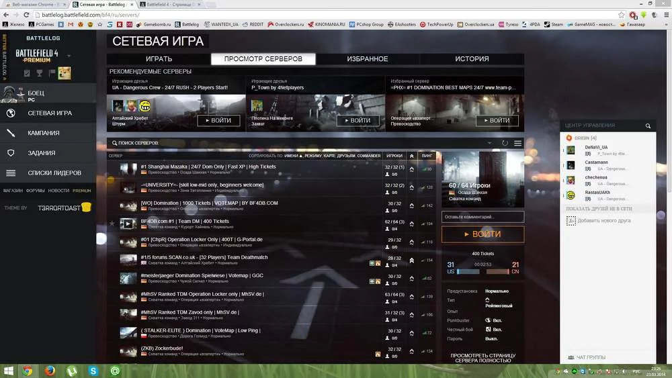Open СЕТЕВАЯ ИГРА in the left sidebar
672x378 pixels.
[x=48, y=113]
